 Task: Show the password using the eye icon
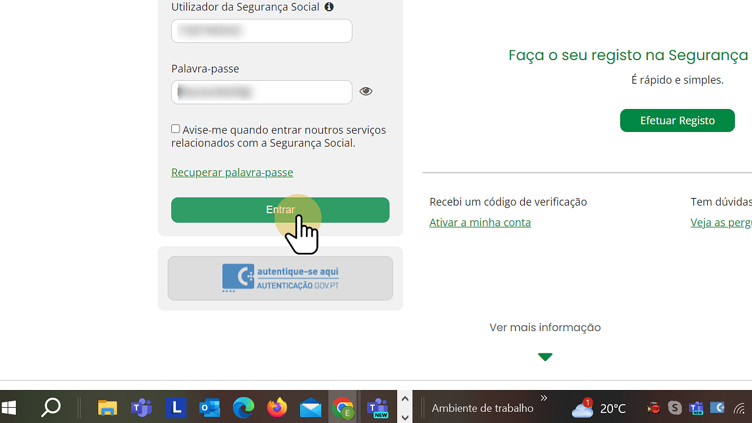[365, 91]
